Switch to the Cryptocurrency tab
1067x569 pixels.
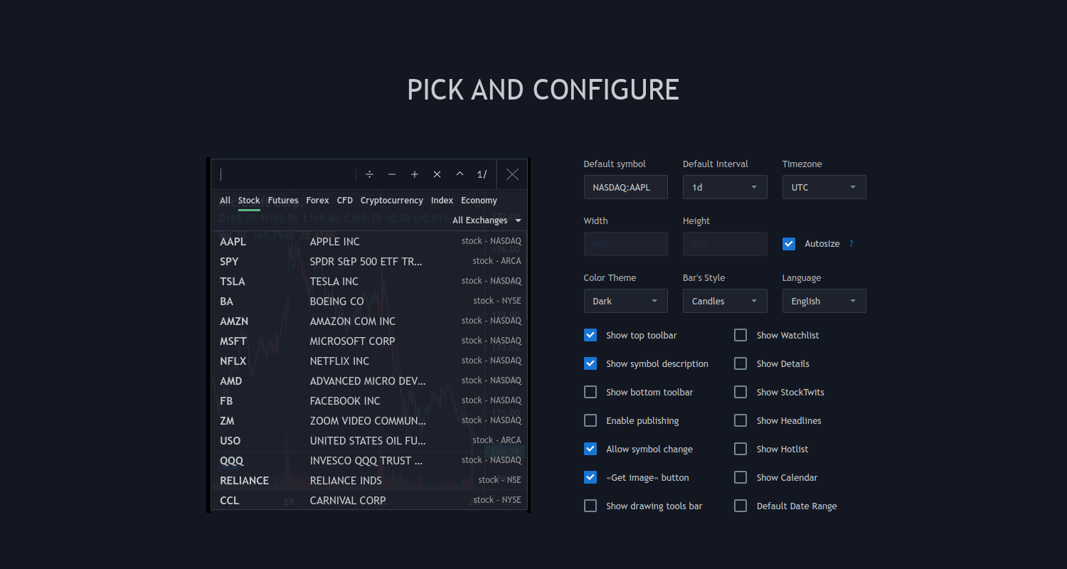(x=391, y=200)
